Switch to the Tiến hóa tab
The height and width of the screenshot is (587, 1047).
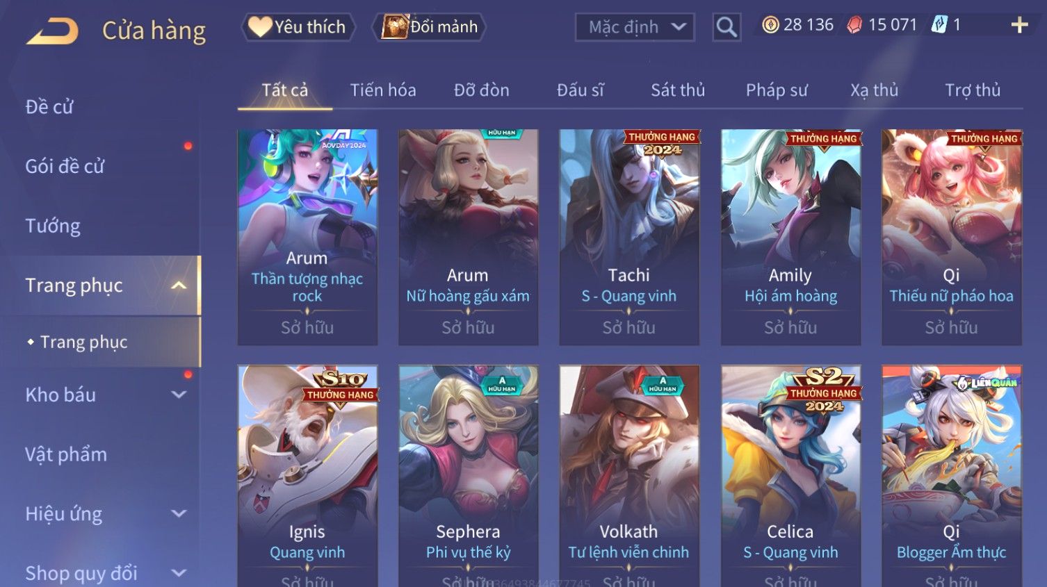[x=383, y=90]
